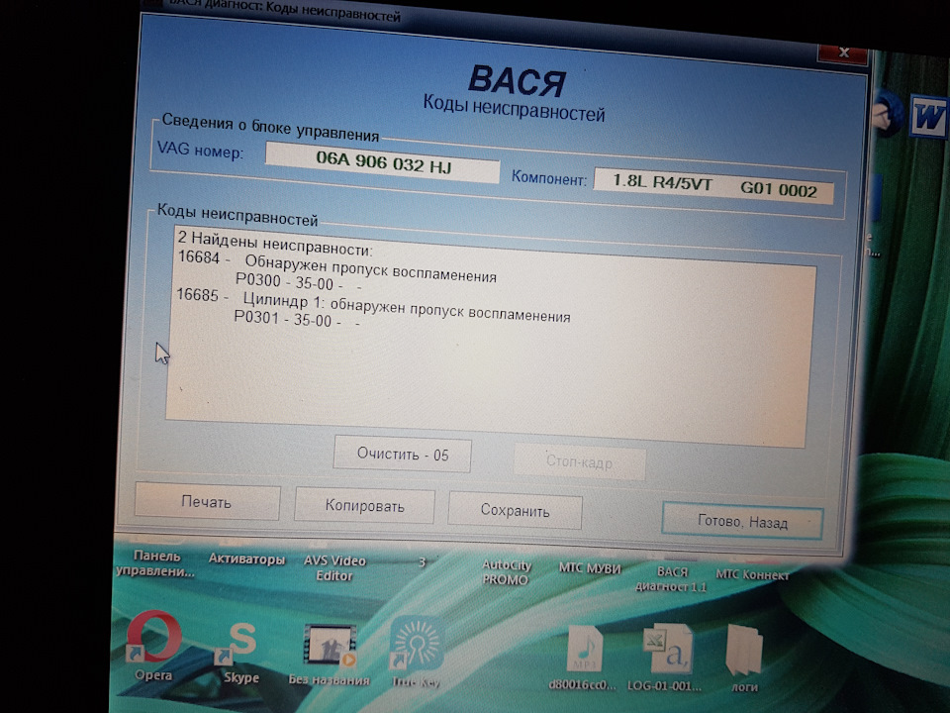The height and width of the screenshot is (713, 950).
Task: Click the Сохранить button
Action: (515, 511)
